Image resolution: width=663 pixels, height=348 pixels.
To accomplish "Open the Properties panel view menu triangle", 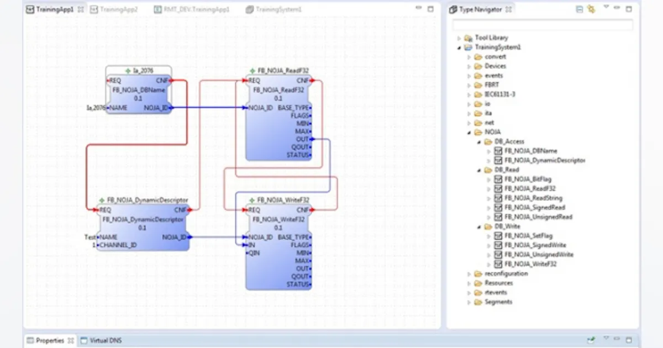I will pos(606,338).
